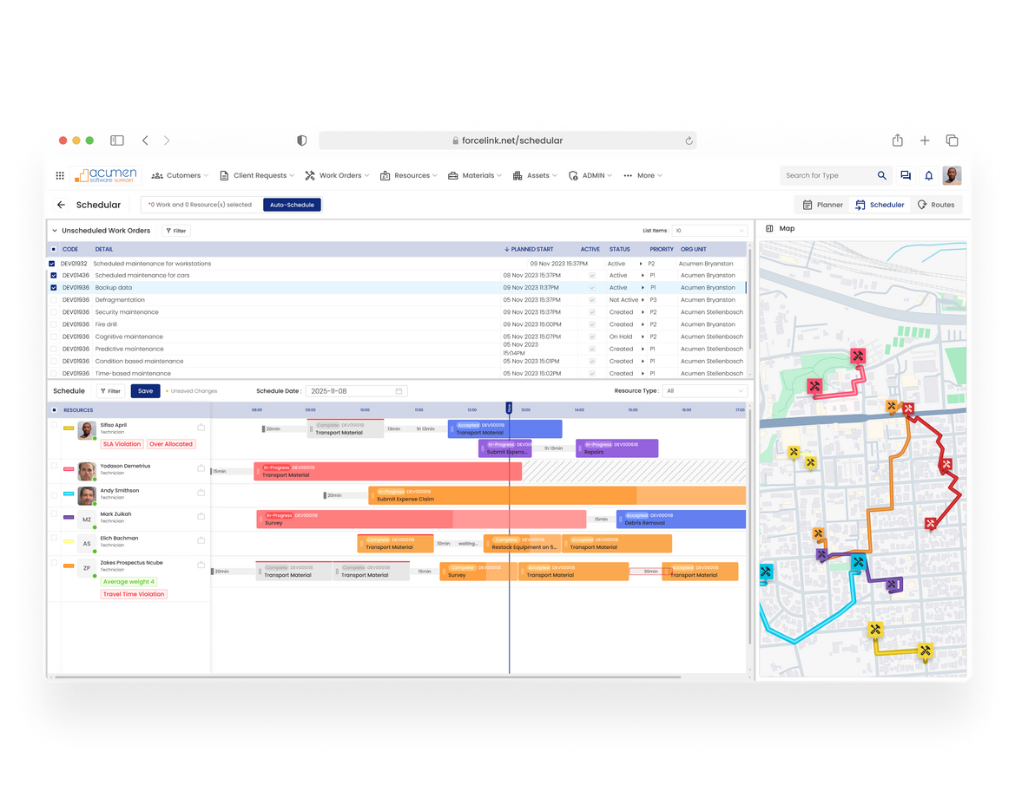Image resolution: width=1015 pixels, height=804 pixels.
Task: Click the purple work order map pin at the route's right end
Action: point(893,585)
